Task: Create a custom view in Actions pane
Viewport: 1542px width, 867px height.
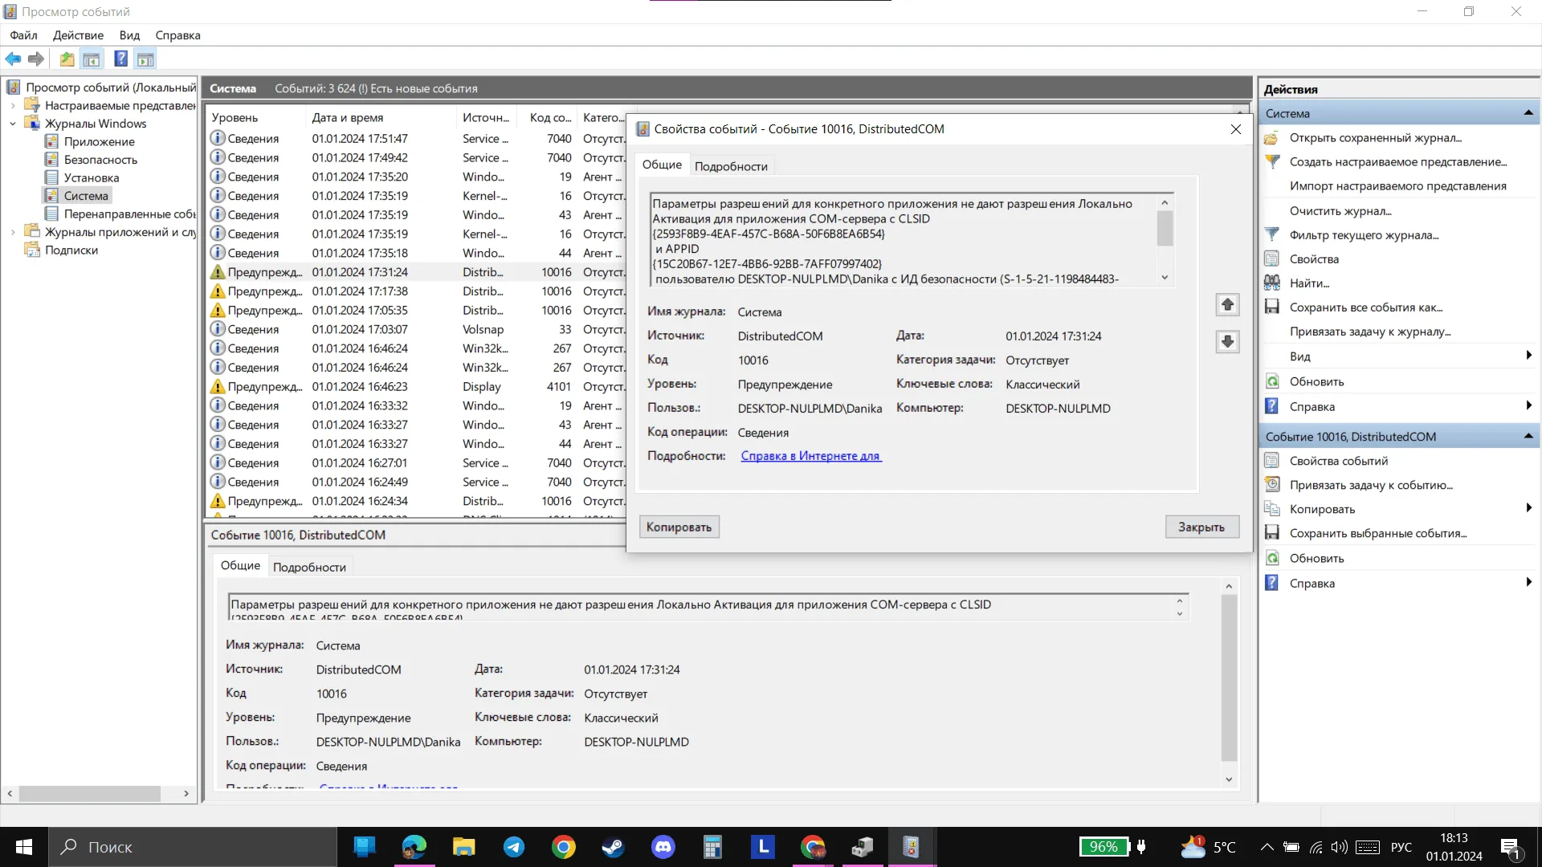Action: point(1397,162)
